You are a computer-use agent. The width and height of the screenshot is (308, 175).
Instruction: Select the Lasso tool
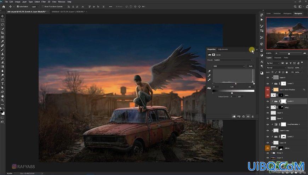(2, 24)
